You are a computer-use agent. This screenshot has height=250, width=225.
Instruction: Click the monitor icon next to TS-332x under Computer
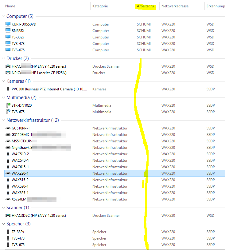click(x=8, y=37)
